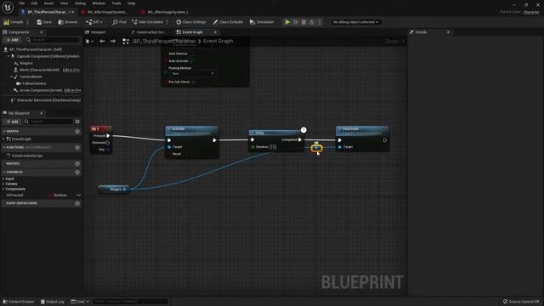Open My Blueprint settings gear

[77, 122]
